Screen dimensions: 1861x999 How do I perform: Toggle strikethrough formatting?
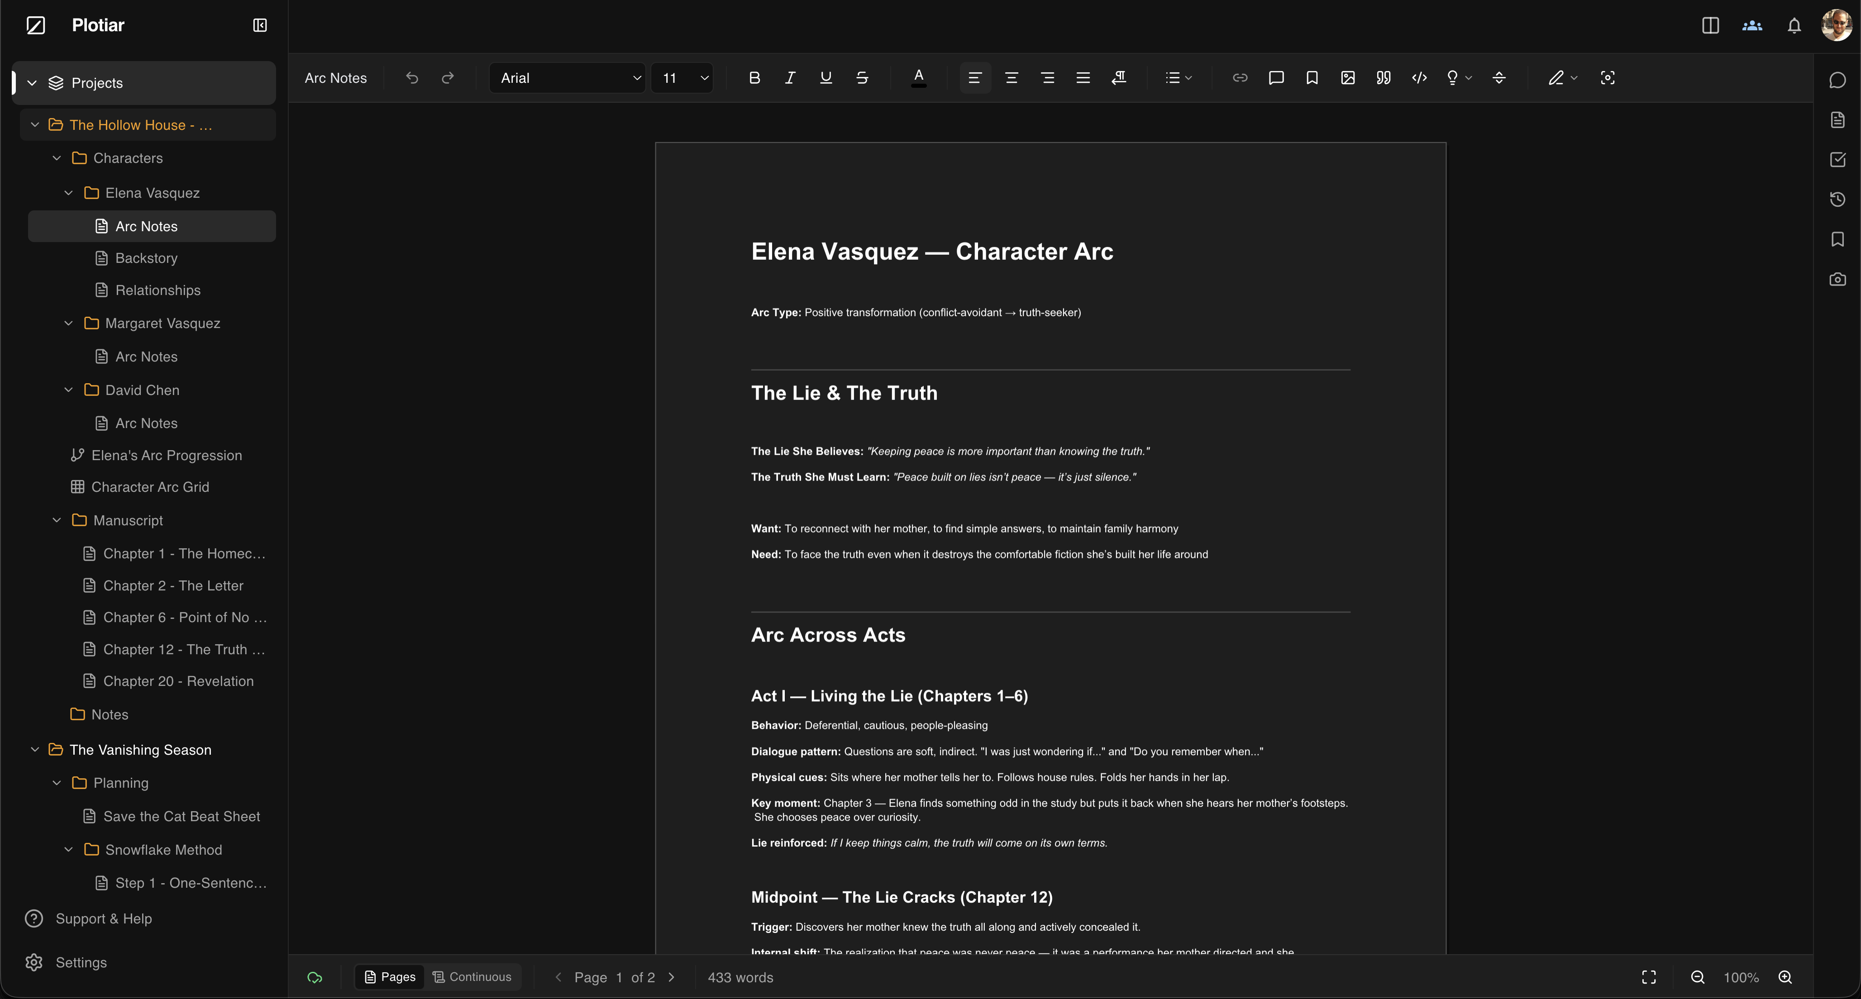[x=861, y=77]
